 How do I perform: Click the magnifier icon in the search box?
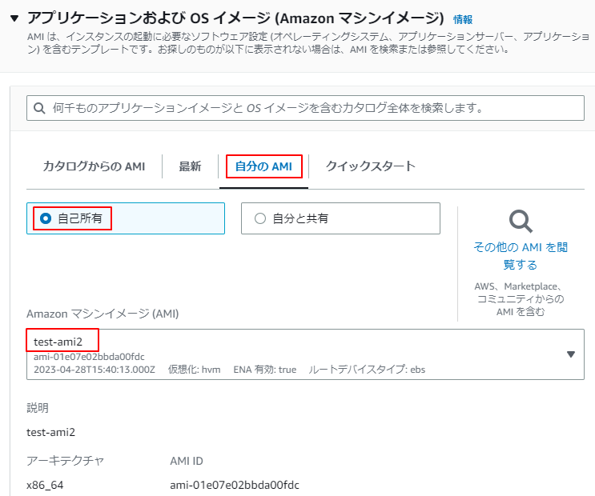tap(39, 108)
